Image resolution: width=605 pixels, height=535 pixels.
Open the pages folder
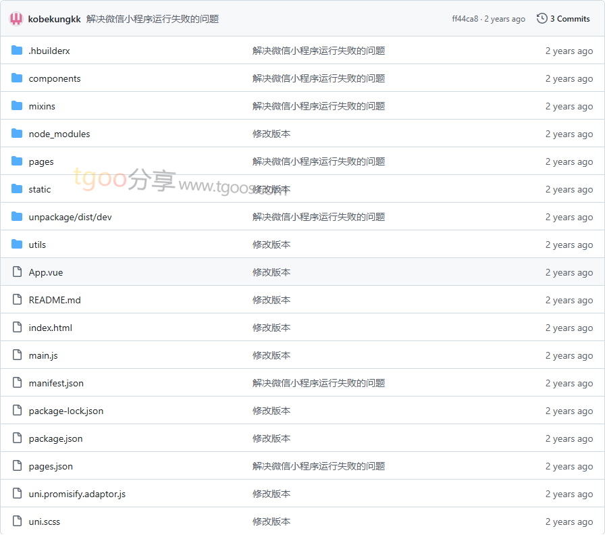[x=41, y=161]
